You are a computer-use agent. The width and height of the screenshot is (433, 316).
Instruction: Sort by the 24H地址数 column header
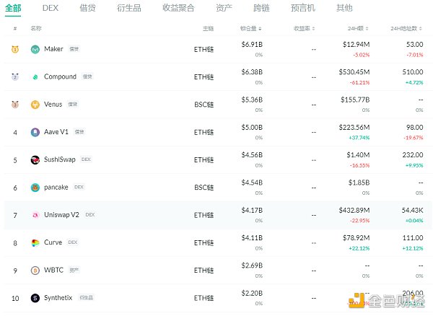pyautogui.click(x=406, y=28)
